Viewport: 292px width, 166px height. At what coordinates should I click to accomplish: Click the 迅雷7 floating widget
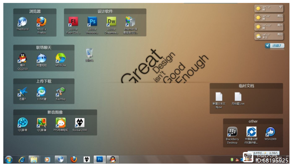pos(275,46)
